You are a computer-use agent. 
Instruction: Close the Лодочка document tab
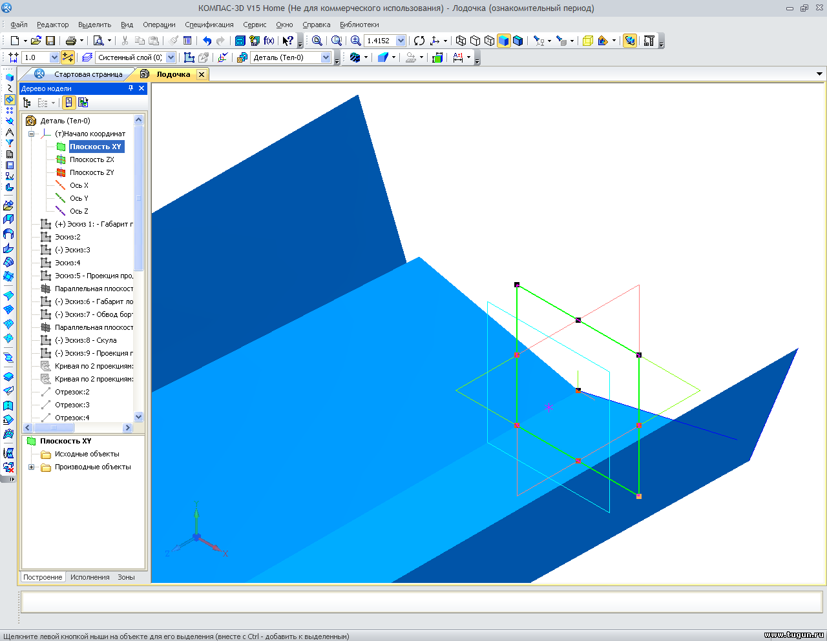point(202,74)
